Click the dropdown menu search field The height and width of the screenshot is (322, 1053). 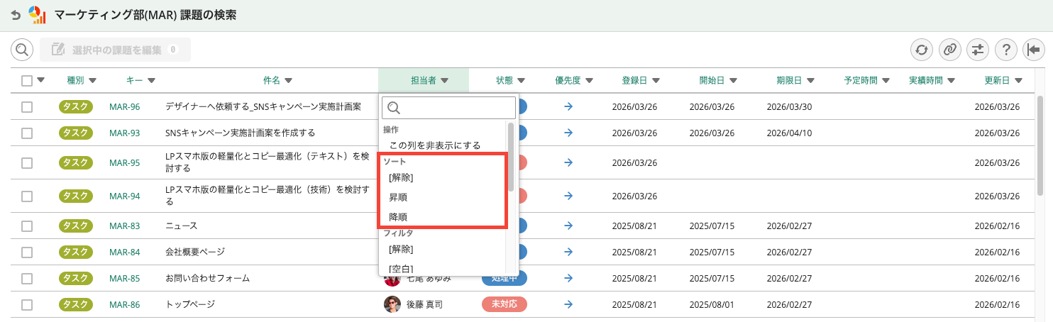[x=448, y=108]
